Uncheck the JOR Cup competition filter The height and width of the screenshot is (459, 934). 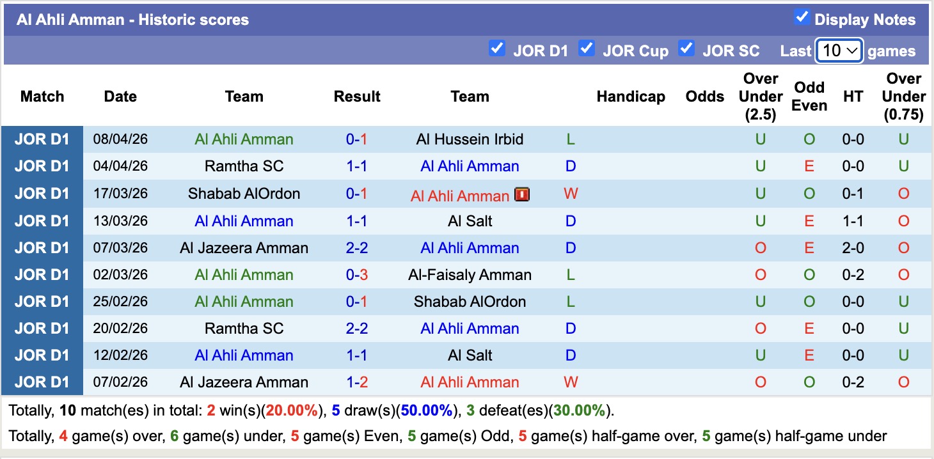[587, 47]
